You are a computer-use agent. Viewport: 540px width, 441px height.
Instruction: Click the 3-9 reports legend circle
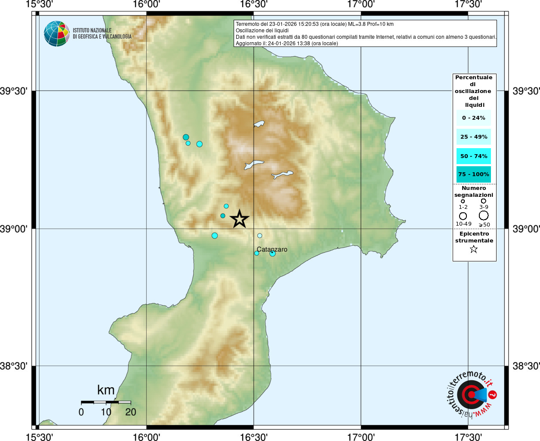(x=484, y=201)
